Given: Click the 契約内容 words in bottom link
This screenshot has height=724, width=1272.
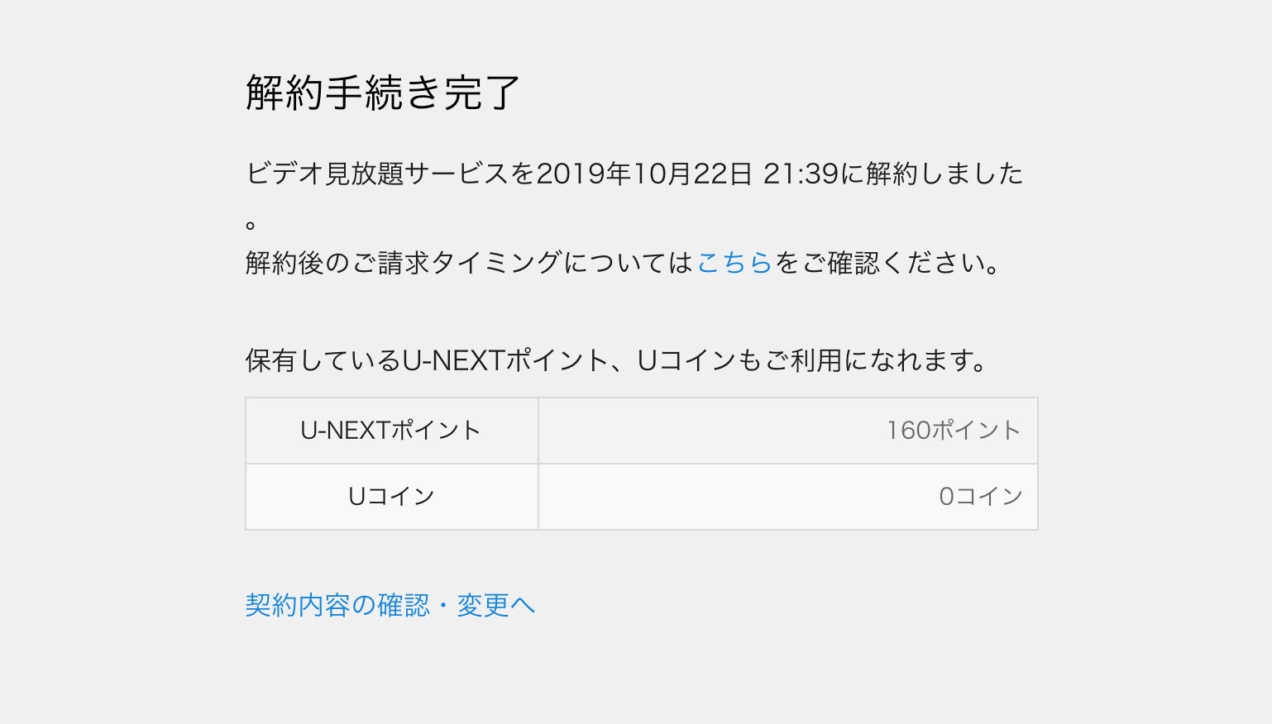Looking at the screenshot, I should (298, 605).
